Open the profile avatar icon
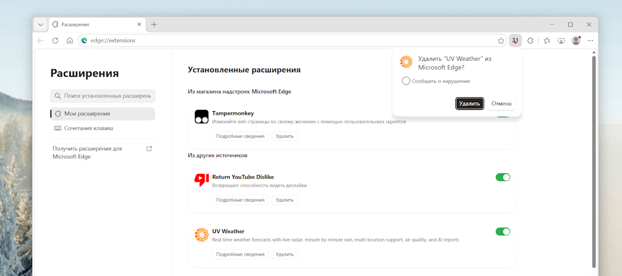Screen dimensions: 622x276 pos(576,41)
